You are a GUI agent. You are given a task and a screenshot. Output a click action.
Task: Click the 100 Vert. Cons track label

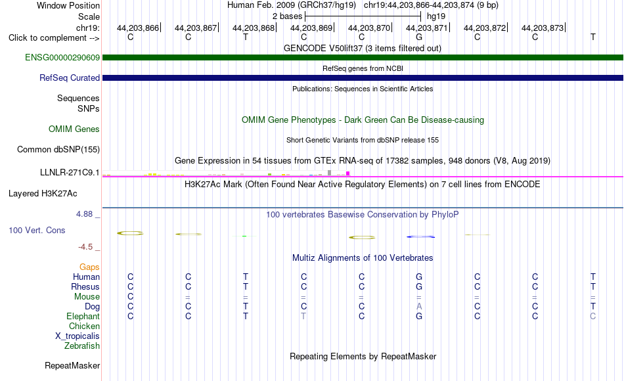(x=37, y=230)
